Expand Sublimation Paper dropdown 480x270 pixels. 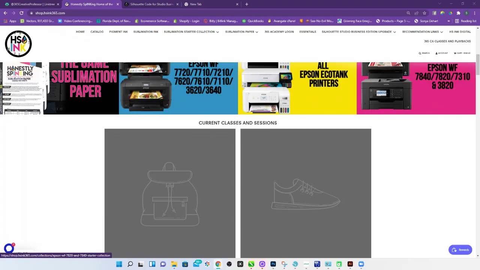point(242,32)
